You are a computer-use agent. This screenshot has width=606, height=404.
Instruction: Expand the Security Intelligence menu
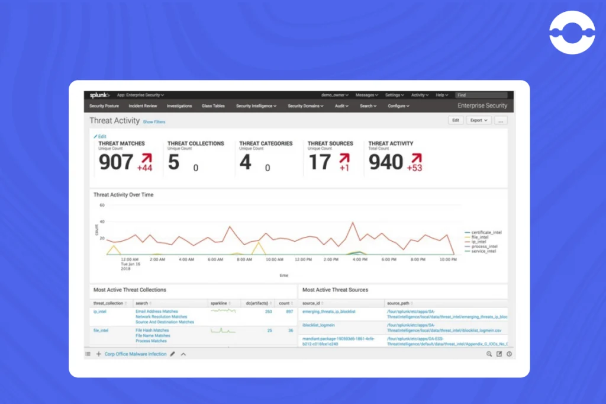tap(256, 106)
